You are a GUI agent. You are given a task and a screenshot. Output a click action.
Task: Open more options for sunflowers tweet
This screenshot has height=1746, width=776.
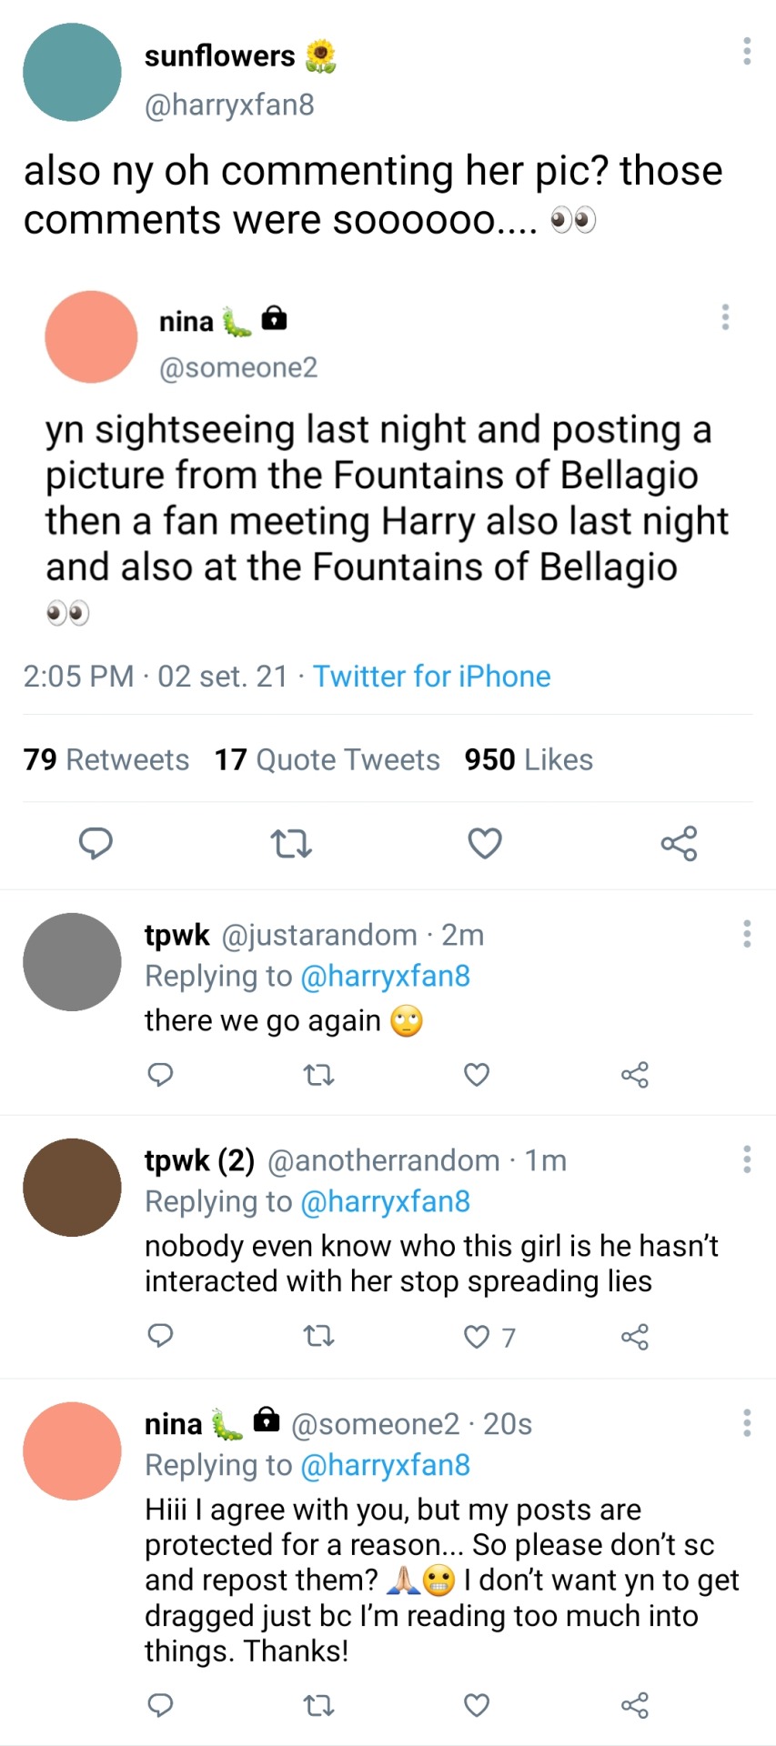pos(746,51)
